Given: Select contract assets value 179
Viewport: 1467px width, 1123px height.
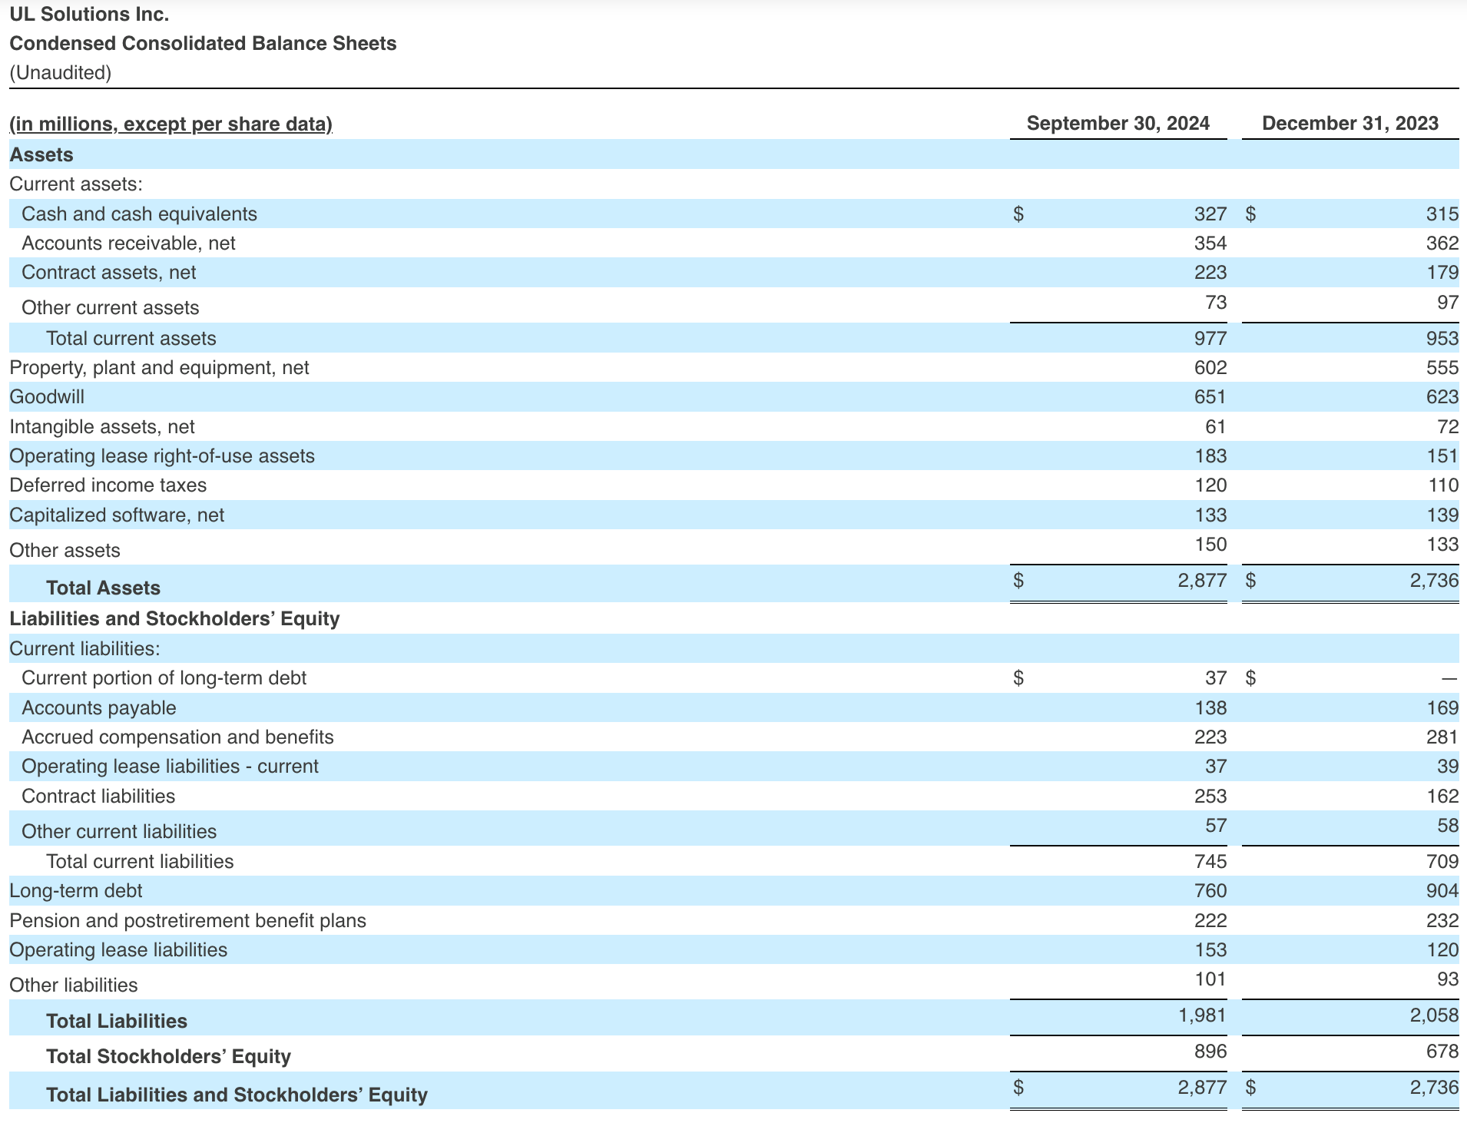Looking at the screenshot, I should click(1442, 272).
